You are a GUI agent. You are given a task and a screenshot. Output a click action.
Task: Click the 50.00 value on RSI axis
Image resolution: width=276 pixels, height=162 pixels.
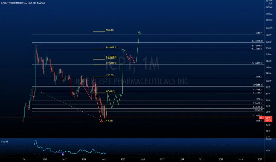click(268, 151)
